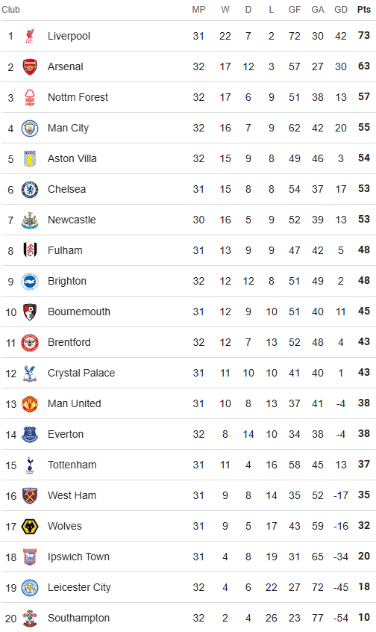Click the Wolves badge icon
This screenshot has height=632, width=376.
pos(30,527)
